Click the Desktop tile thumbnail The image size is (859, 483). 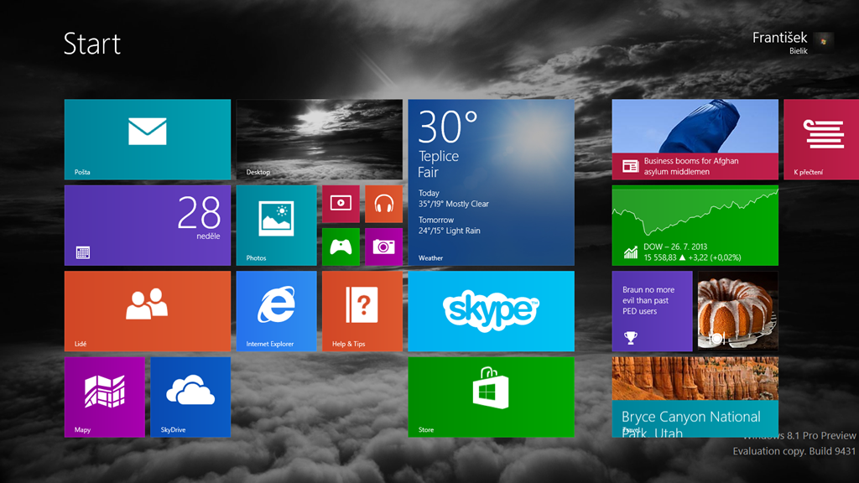click(x=319, y=139)
